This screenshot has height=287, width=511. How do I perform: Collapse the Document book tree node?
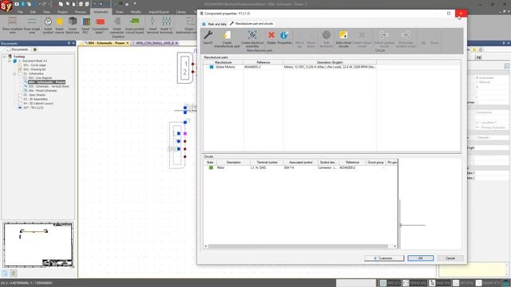(10, 61)
